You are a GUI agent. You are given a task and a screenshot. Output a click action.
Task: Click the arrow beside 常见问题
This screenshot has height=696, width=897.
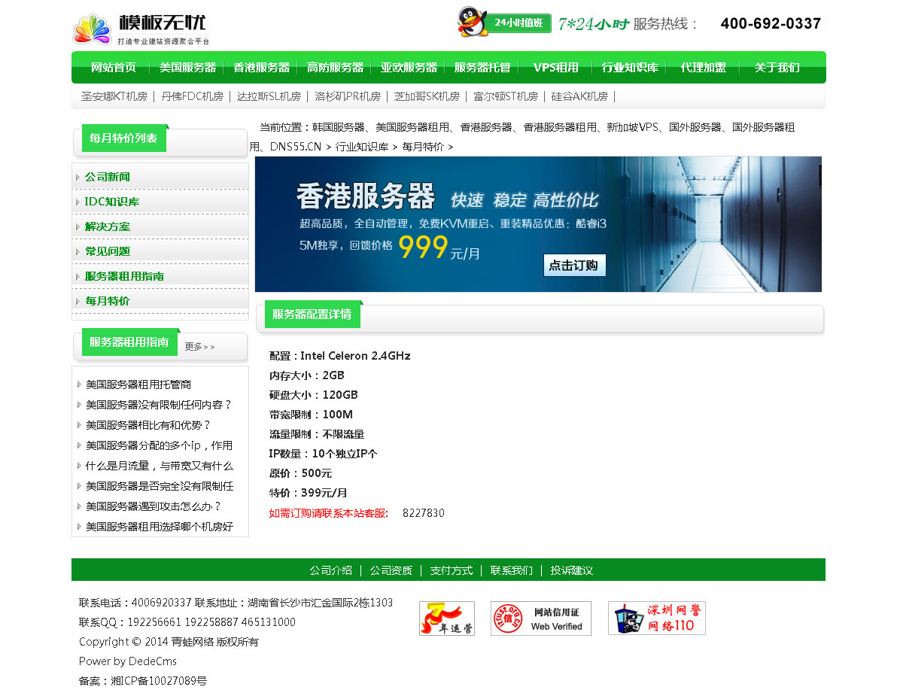(78, 252)
